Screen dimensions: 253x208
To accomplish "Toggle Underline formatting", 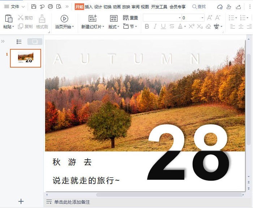I will tap(163, 26).
